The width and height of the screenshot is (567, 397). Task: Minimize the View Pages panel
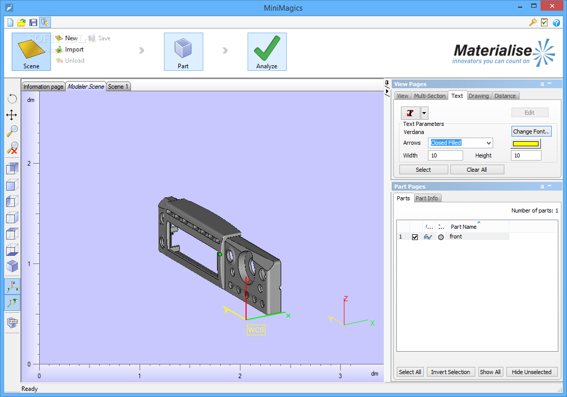(550, 84)
